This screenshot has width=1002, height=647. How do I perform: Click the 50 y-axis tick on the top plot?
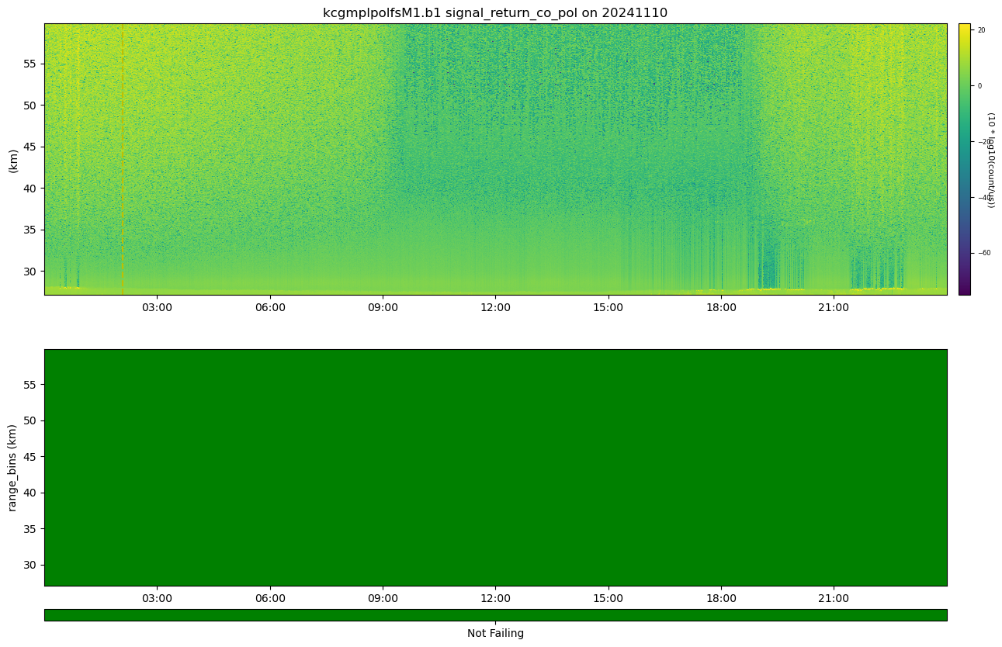[x=31, y=105]
